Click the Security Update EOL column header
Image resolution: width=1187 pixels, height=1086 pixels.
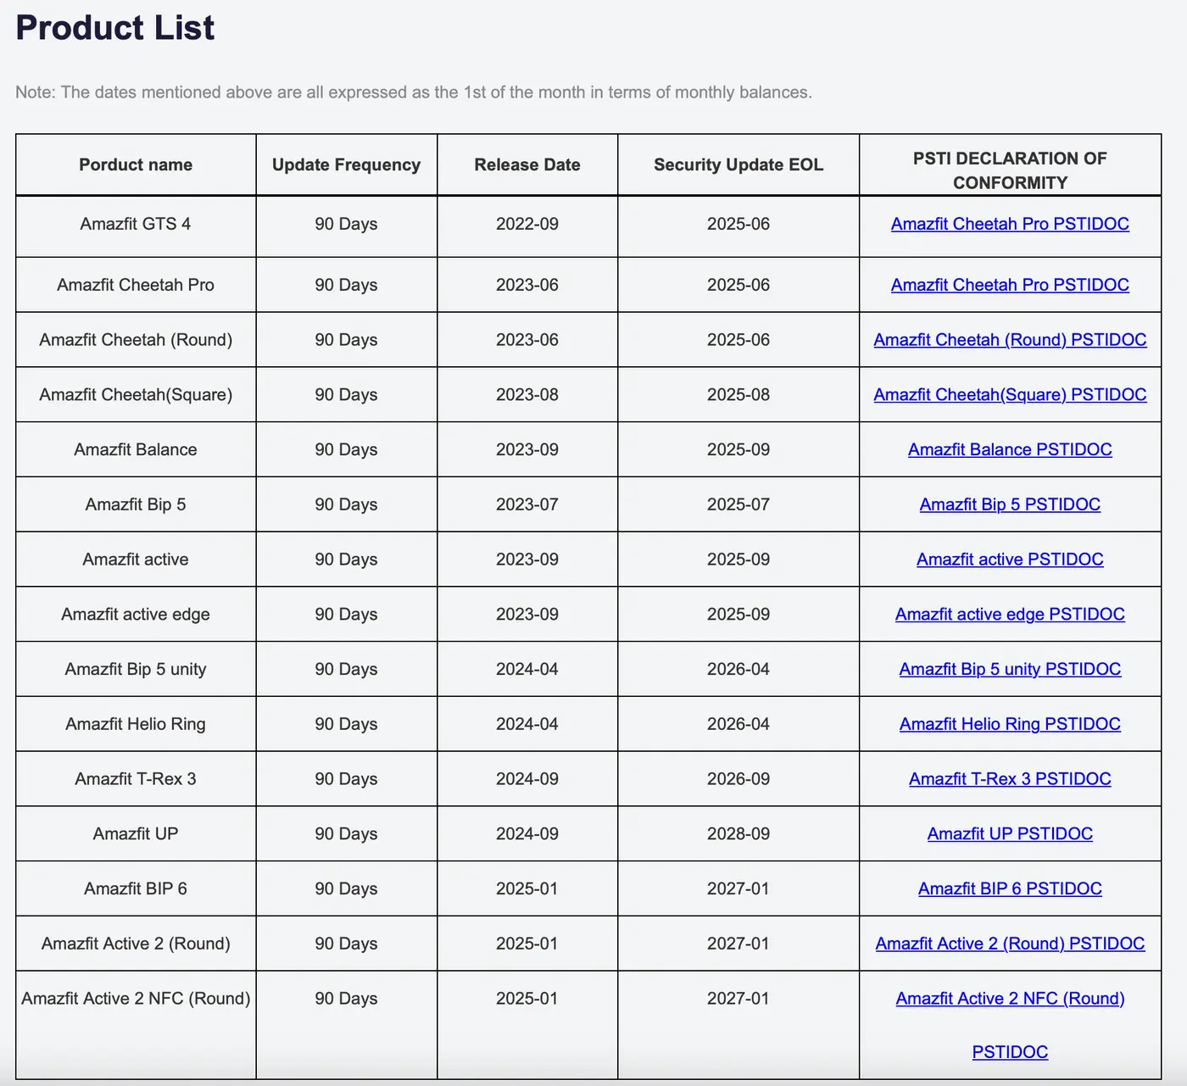738,164
